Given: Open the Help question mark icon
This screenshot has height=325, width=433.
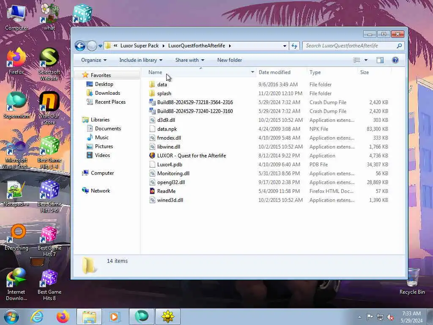Looking at the screenshot, I should [395, 60].
